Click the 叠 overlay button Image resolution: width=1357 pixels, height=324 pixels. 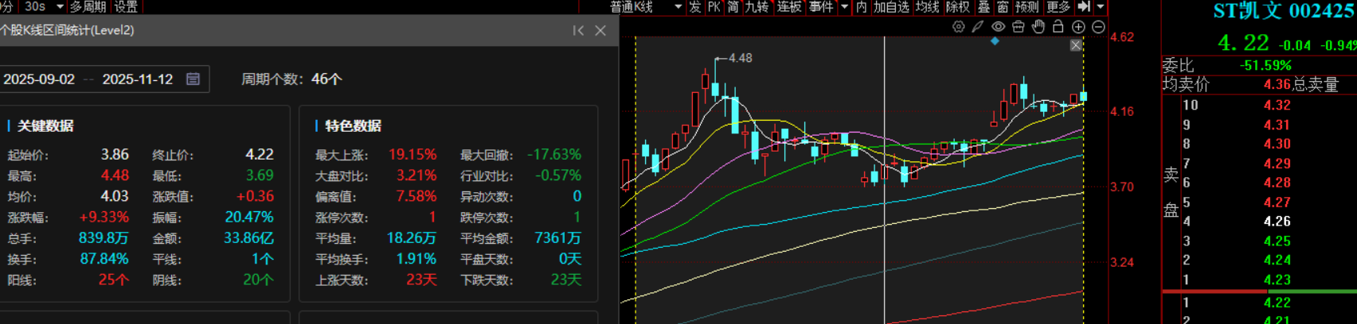click(984, 6)
